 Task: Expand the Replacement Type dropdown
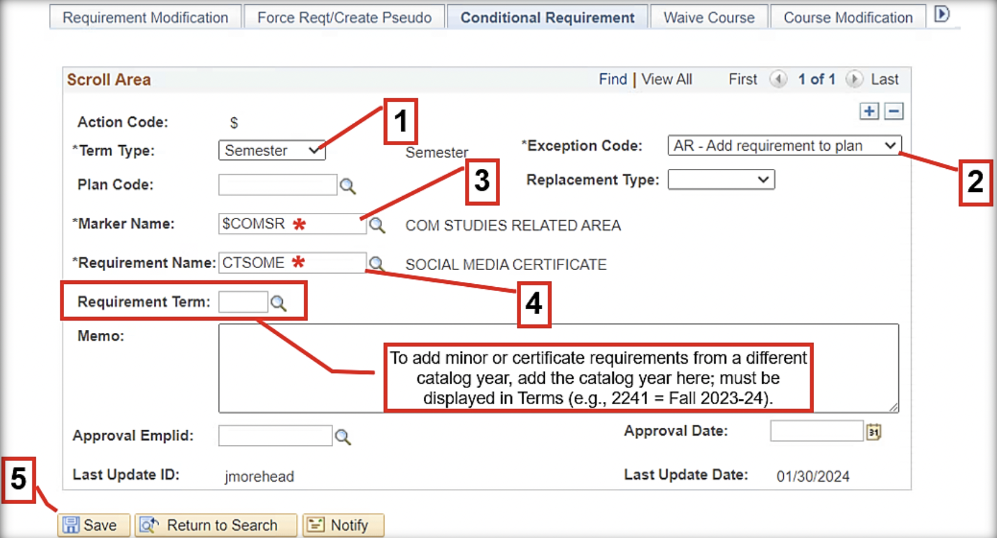tap(721, 180)
